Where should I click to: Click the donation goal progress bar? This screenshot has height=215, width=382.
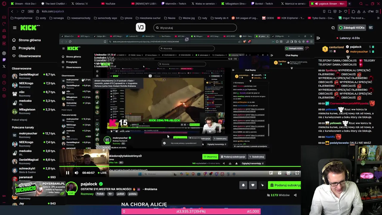click(x=191, y=211)
